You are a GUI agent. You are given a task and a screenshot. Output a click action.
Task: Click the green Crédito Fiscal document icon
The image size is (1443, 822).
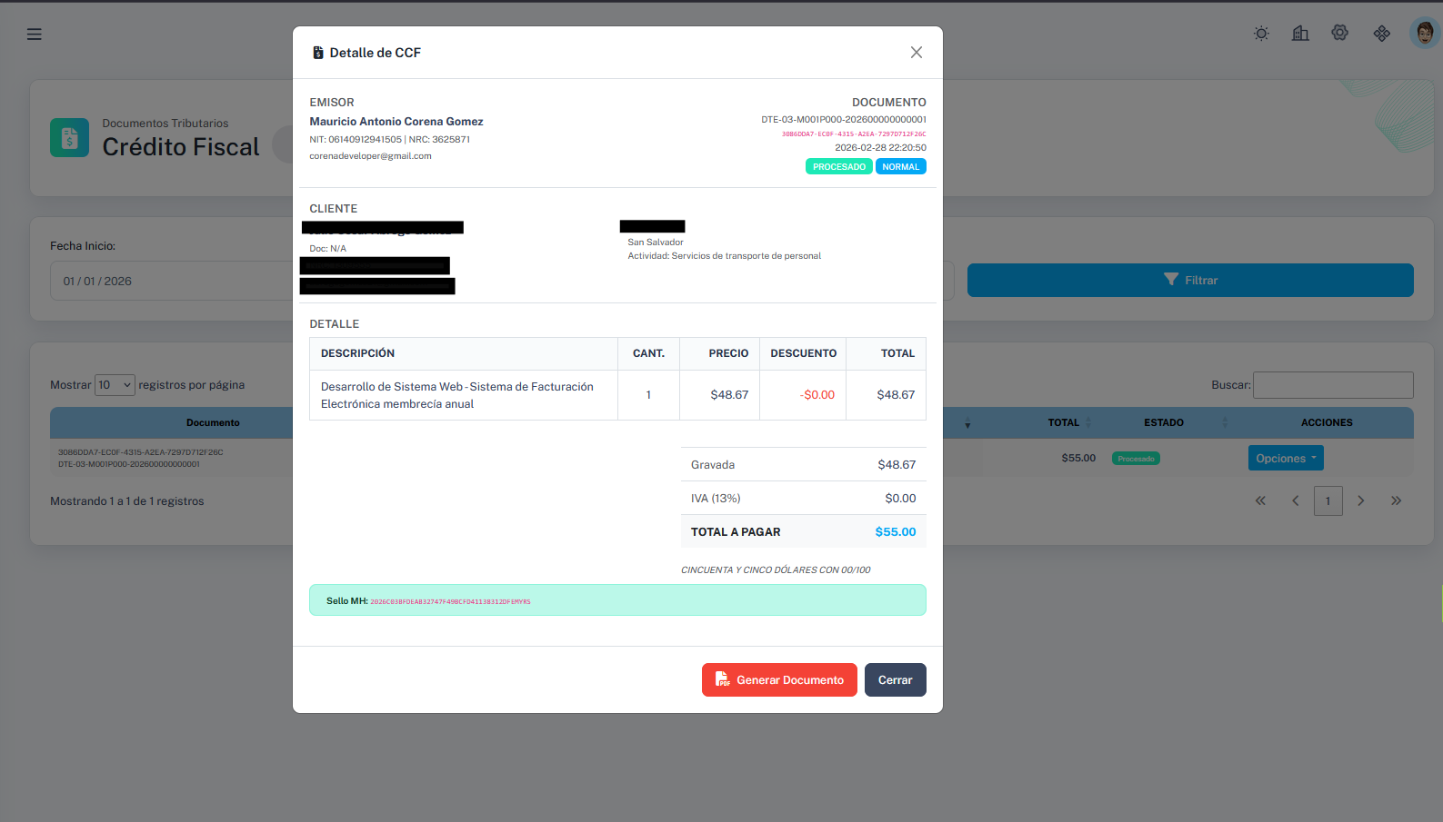click(70, 138)
